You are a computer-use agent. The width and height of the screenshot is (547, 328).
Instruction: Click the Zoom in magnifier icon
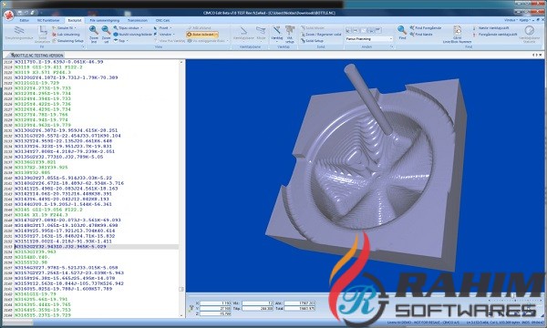tap(94, 30)
